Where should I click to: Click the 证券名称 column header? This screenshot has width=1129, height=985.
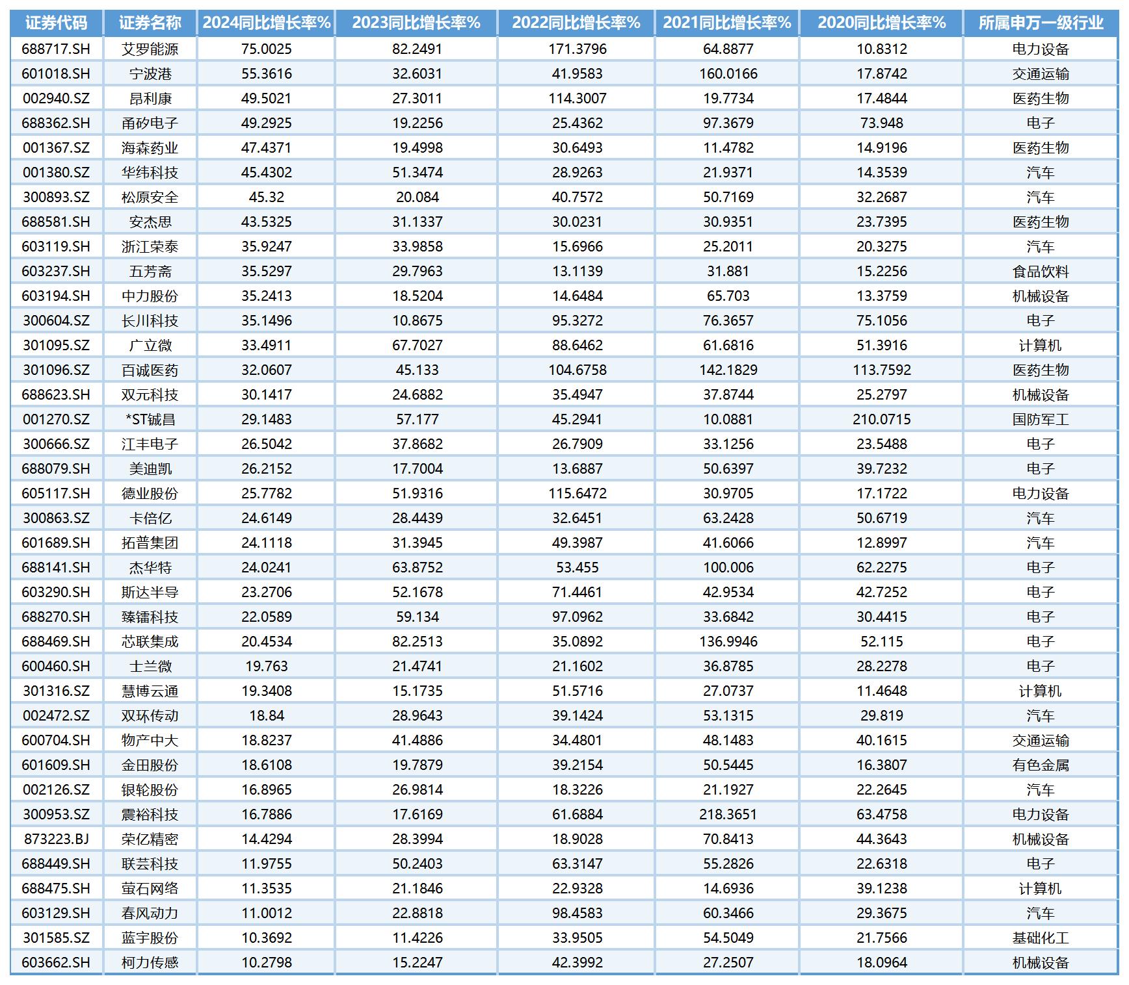150,23
